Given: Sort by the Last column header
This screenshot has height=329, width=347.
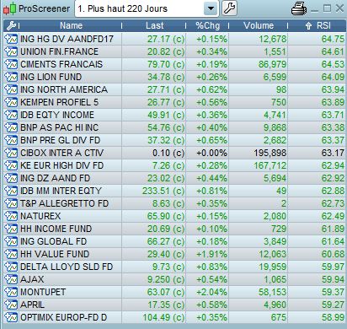Looking at the screenshot, I should coord(154,26).
